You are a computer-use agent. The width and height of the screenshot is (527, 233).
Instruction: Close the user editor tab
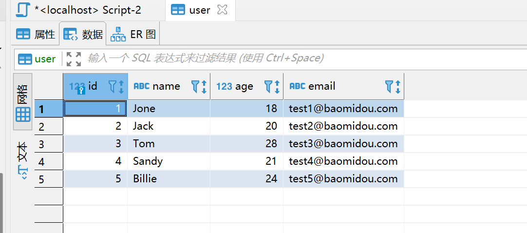point(222,10)
